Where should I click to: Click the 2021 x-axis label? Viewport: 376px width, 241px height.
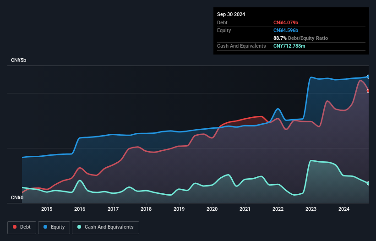point(245,209)
